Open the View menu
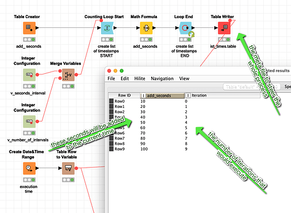This screenshot has width=291, height=213. [x=184, y=78]
